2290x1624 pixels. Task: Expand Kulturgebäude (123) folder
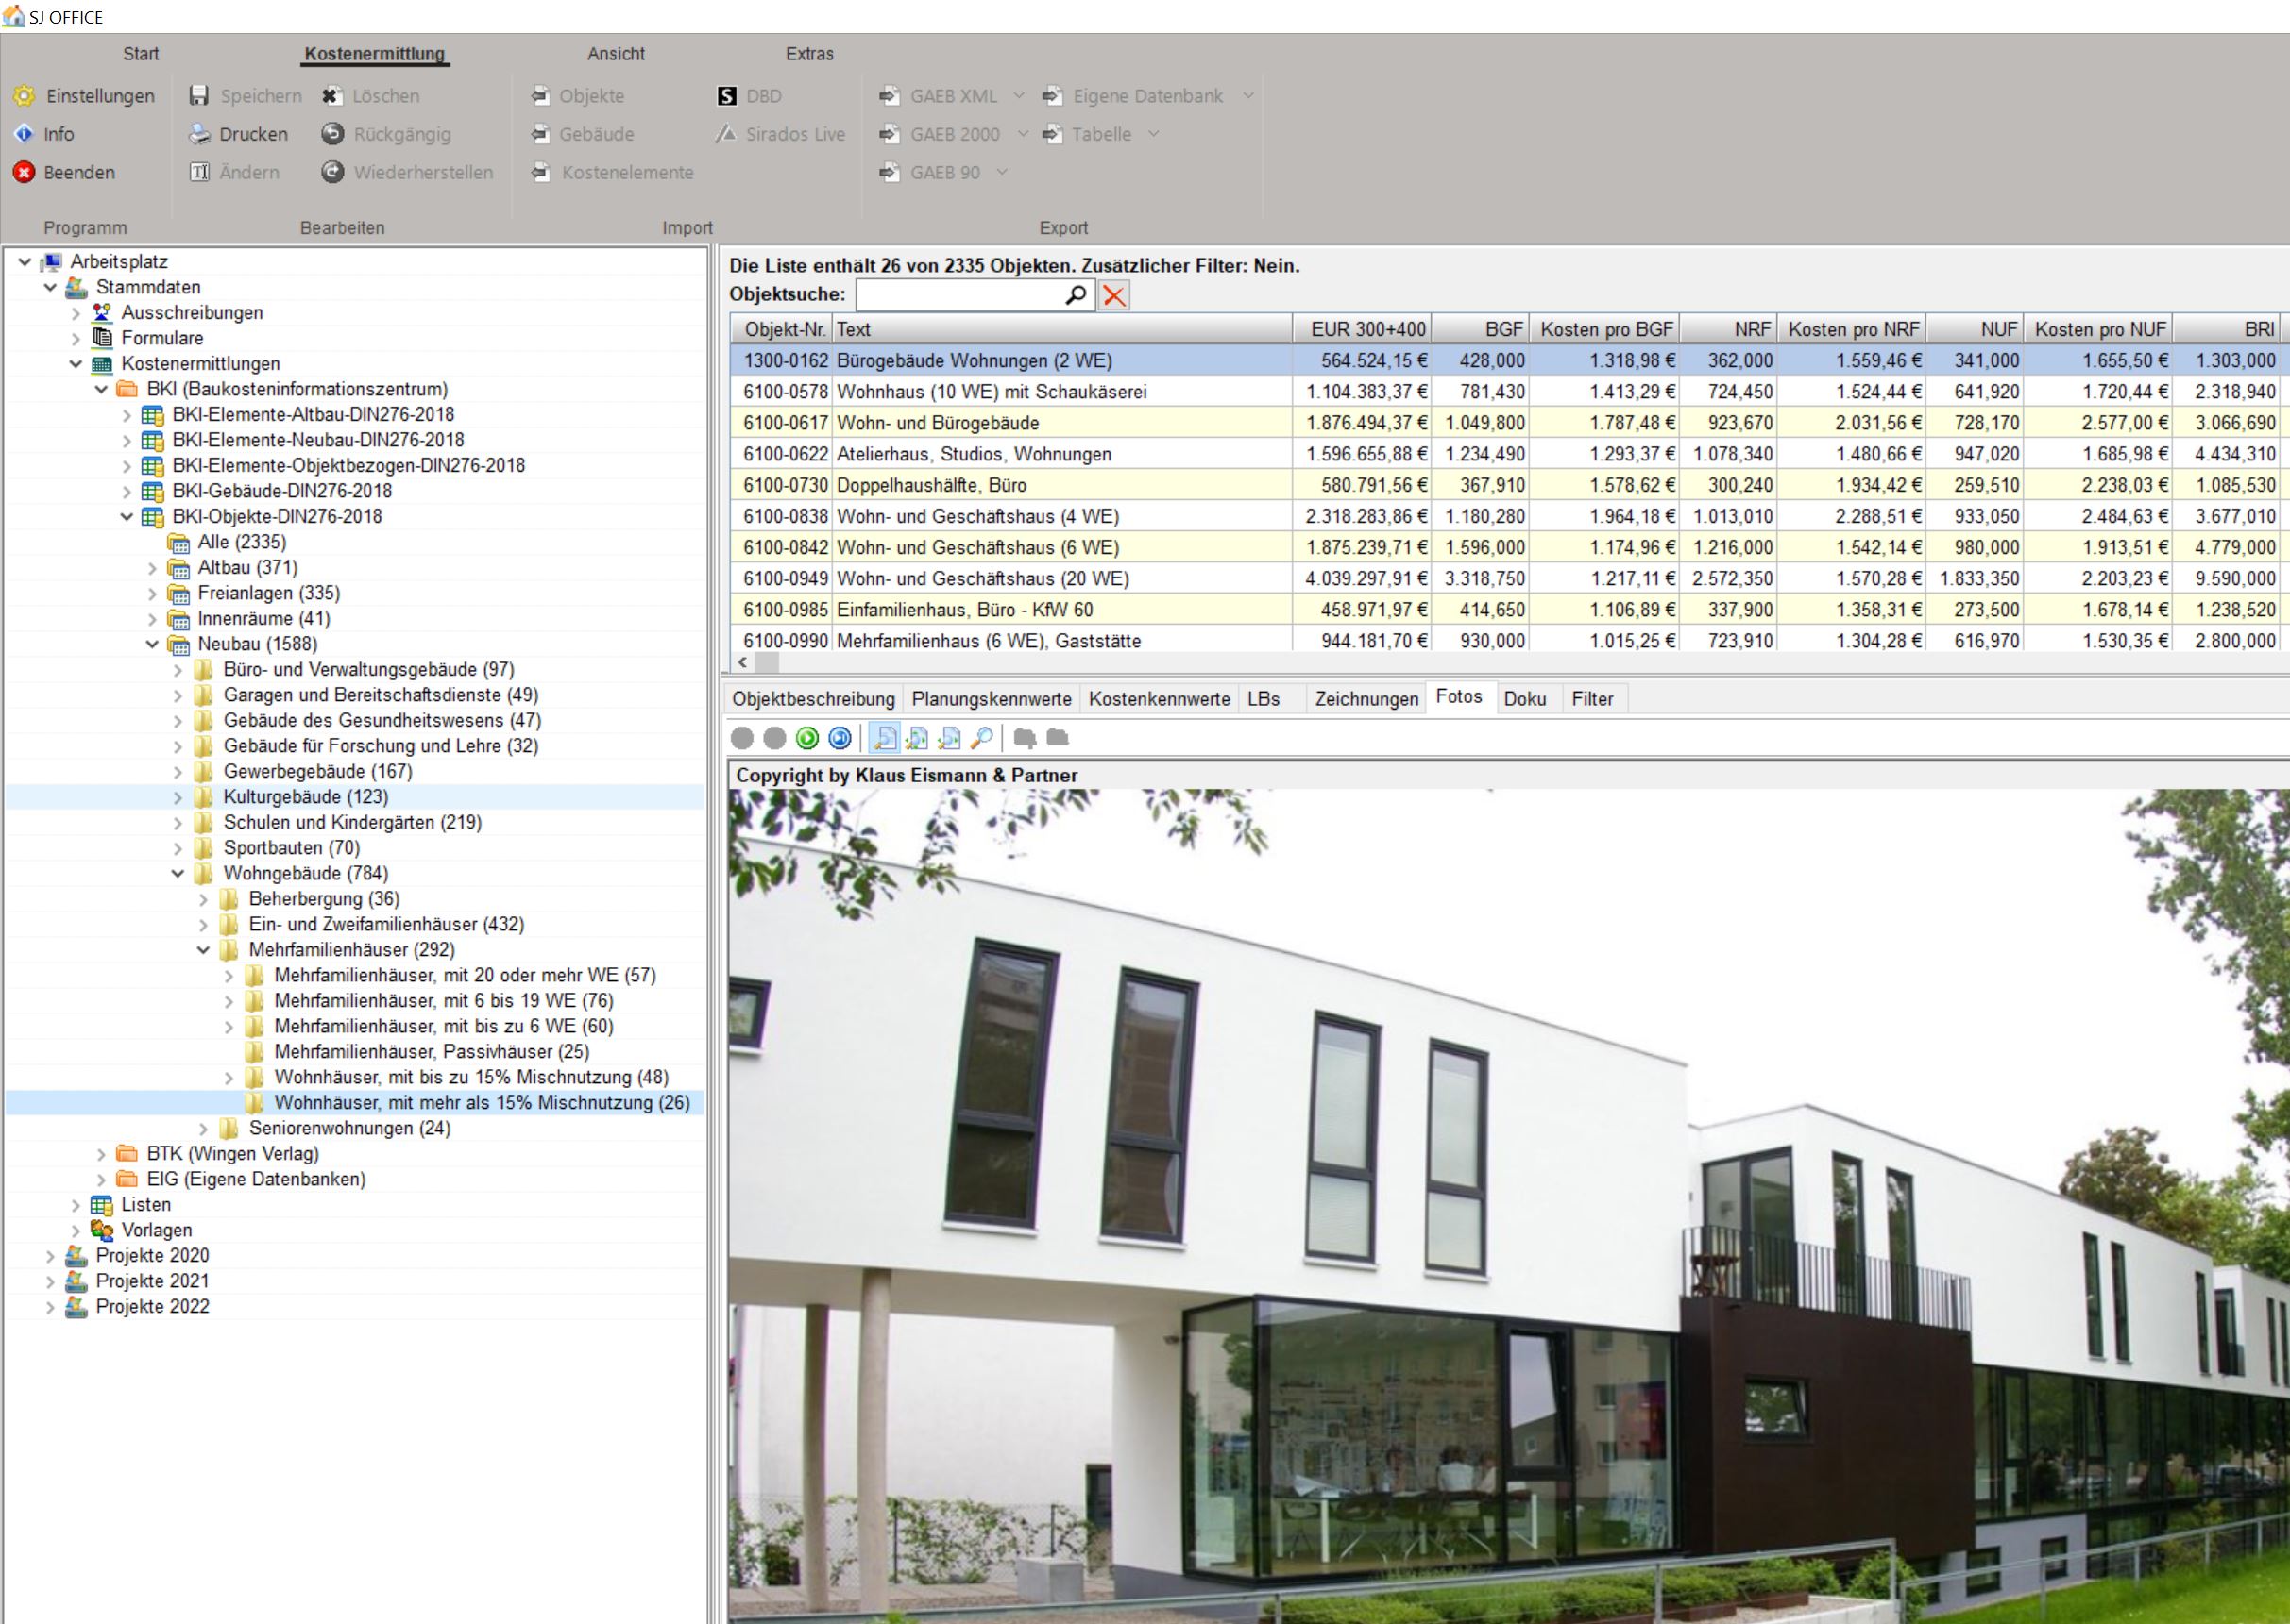tap(178, 797)
